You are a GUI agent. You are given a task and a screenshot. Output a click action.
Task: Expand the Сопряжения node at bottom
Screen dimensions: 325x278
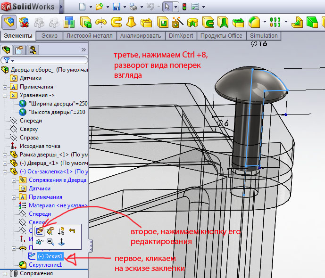pos(5,273)
